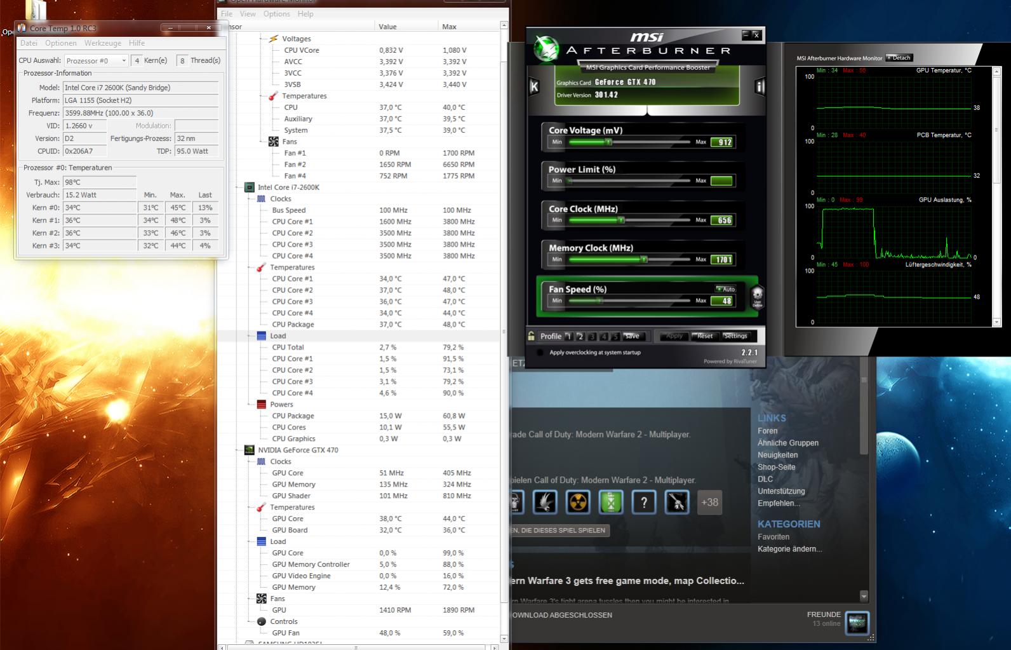1011x650 pixels.
Task: Click the User Define fan gear icon
Action: (757, 296)
